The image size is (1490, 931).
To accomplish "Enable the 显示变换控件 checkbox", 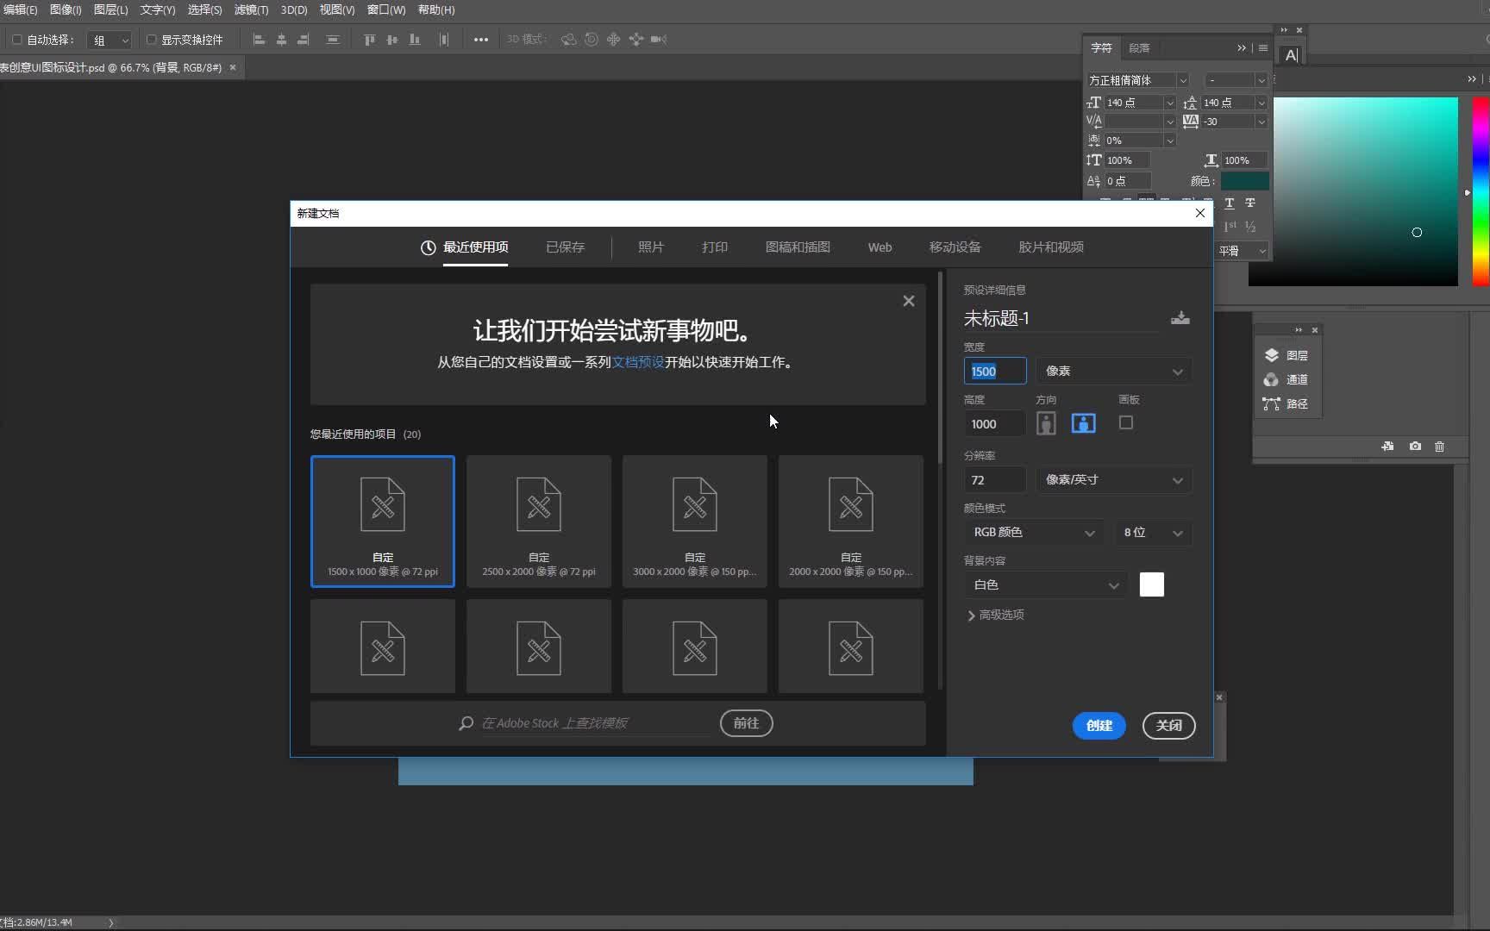I will click(x=151, y=40).
